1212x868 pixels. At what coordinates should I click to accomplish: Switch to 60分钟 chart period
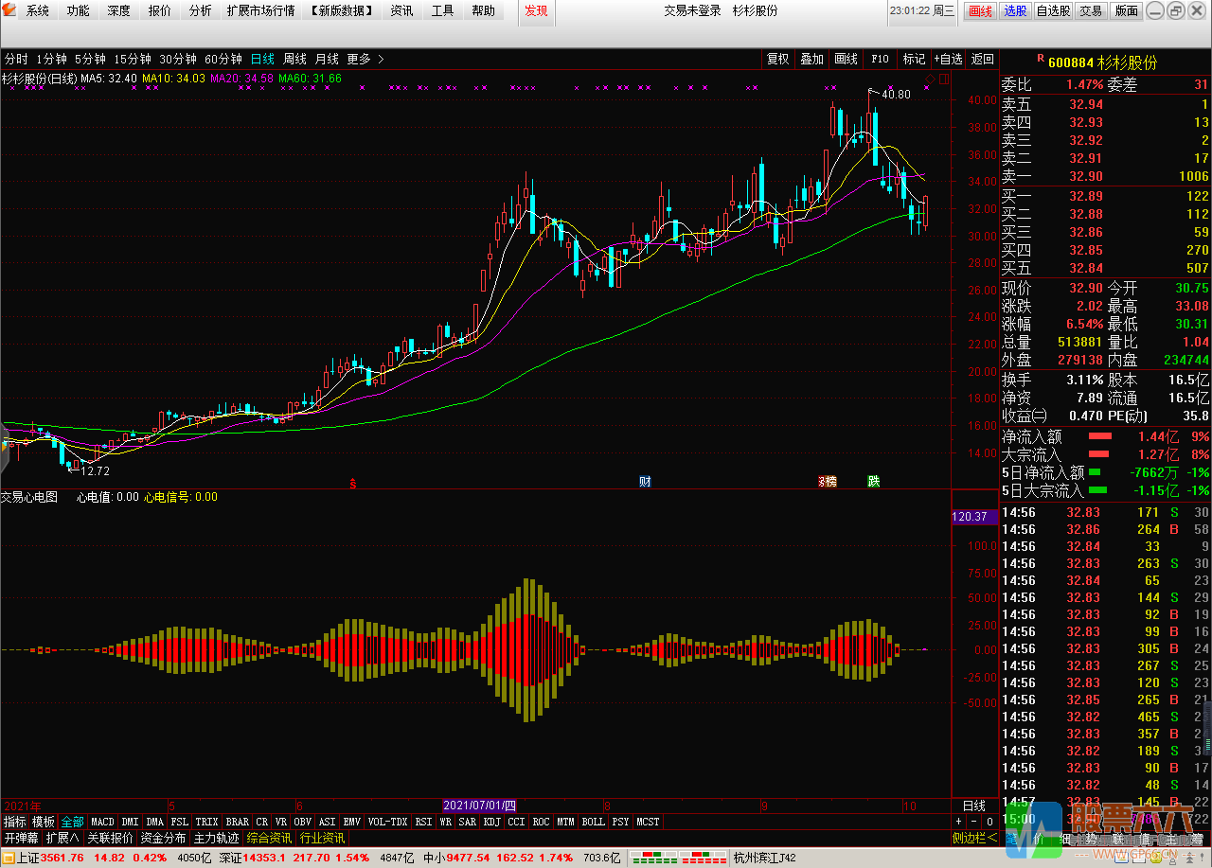click(223, 59)
